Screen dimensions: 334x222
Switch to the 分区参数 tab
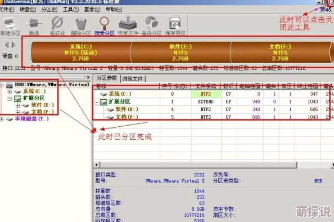tap(107, 78)
